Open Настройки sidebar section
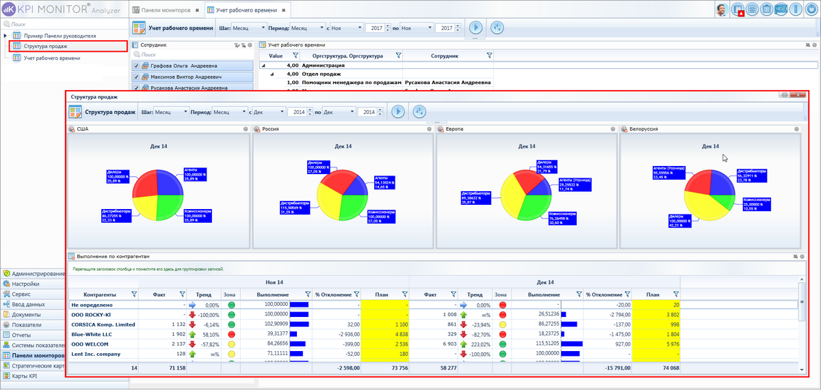The image size is (821, 390). point(33,283)
